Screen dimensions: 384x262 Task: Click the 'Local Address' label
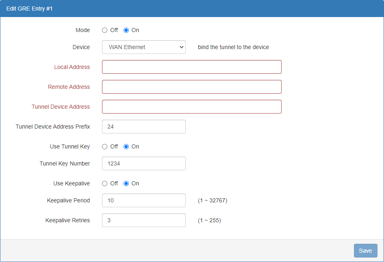(x=72, y=67)
